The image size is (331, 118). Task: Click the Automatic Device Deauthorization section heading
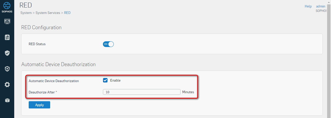tap(58, 64)
